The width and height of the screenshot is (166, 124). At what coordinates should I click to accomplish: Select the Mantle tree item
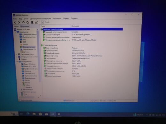point(26,83)
